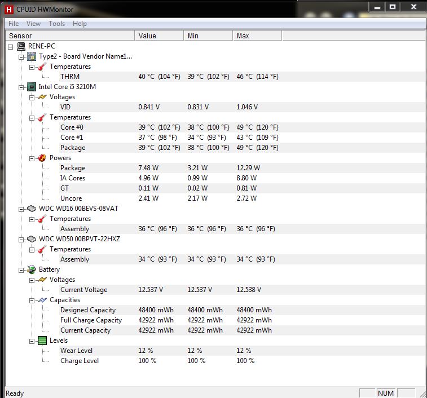Click thermometer icon under WDC WD50 drive

(42, 249)
